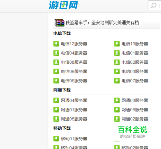Download from 电信04服务器 link
This screenshot has width=161, height=149.
74,53
